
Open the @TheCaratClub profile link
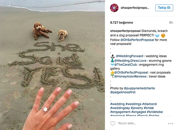[x=126, y=65]
